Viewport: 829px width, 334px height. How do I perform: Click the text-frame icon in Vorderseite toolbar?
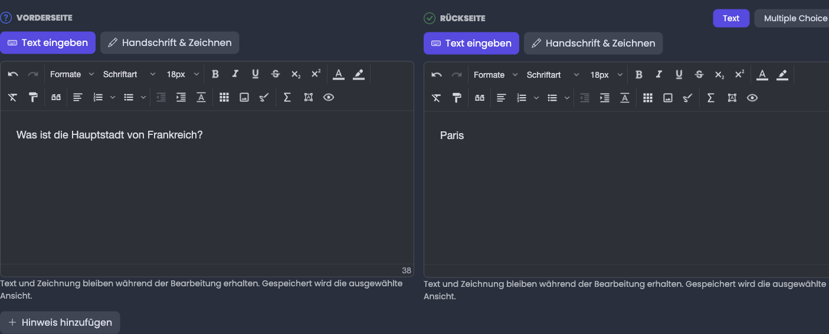click(x=309, y=98)
